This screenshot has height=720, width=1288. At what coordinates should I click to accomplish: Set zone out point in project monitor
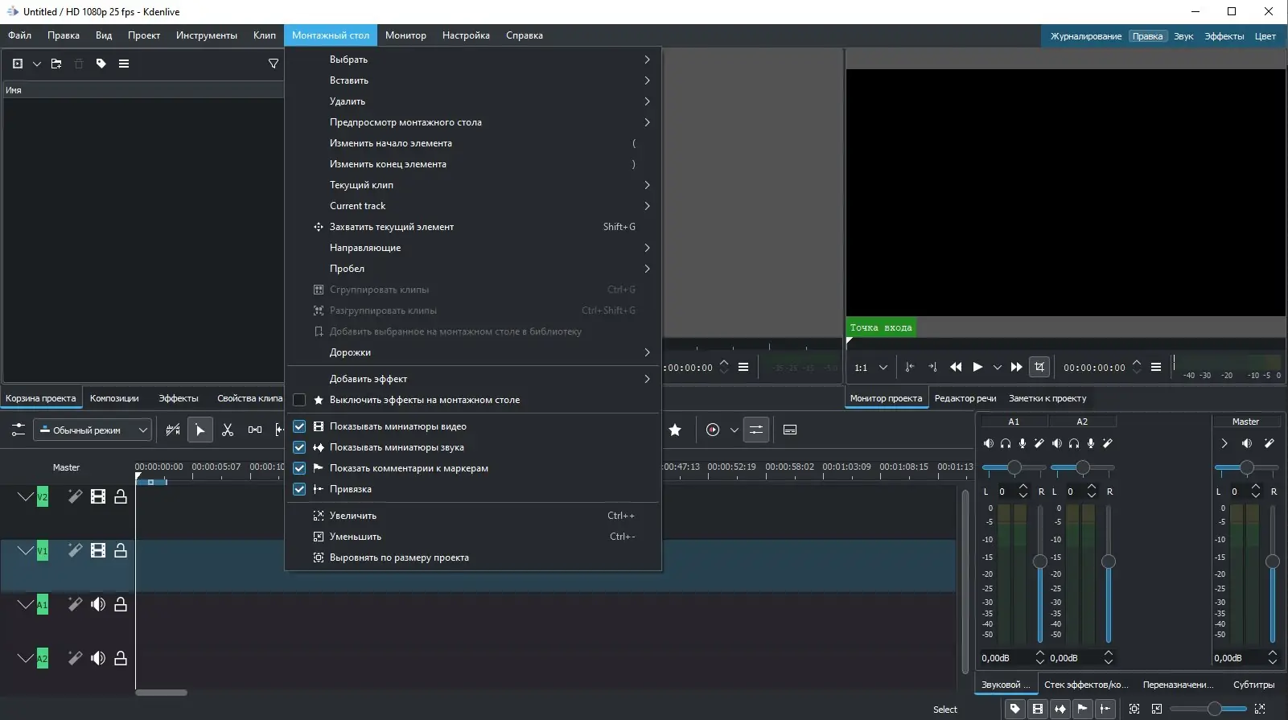932,367
